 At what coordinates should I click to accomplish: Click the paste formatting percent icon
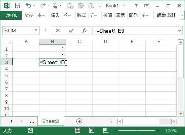[x=81, y=6]
